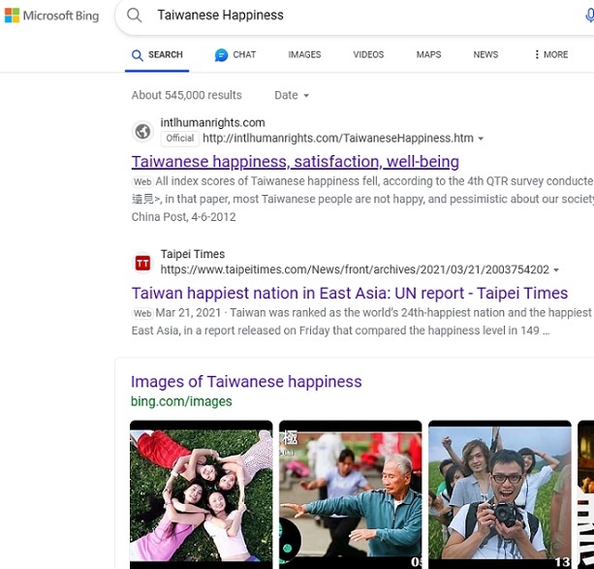This screenshot has width=594, height=569.
Task: Go to the News tab
Action: (485, 55)
